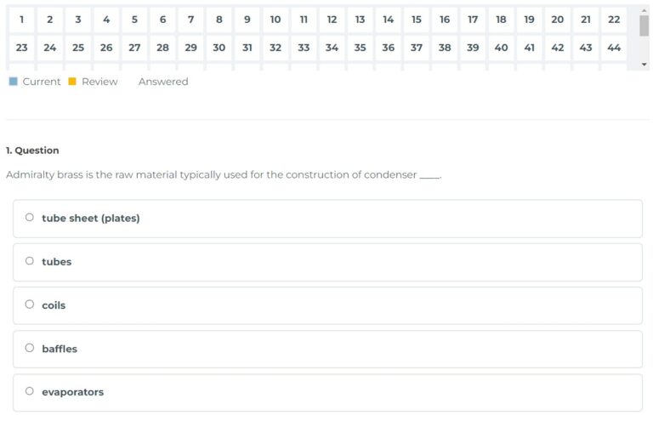
Task: Click the blue Current legend swatch
Action: click(x=14, y=82)
